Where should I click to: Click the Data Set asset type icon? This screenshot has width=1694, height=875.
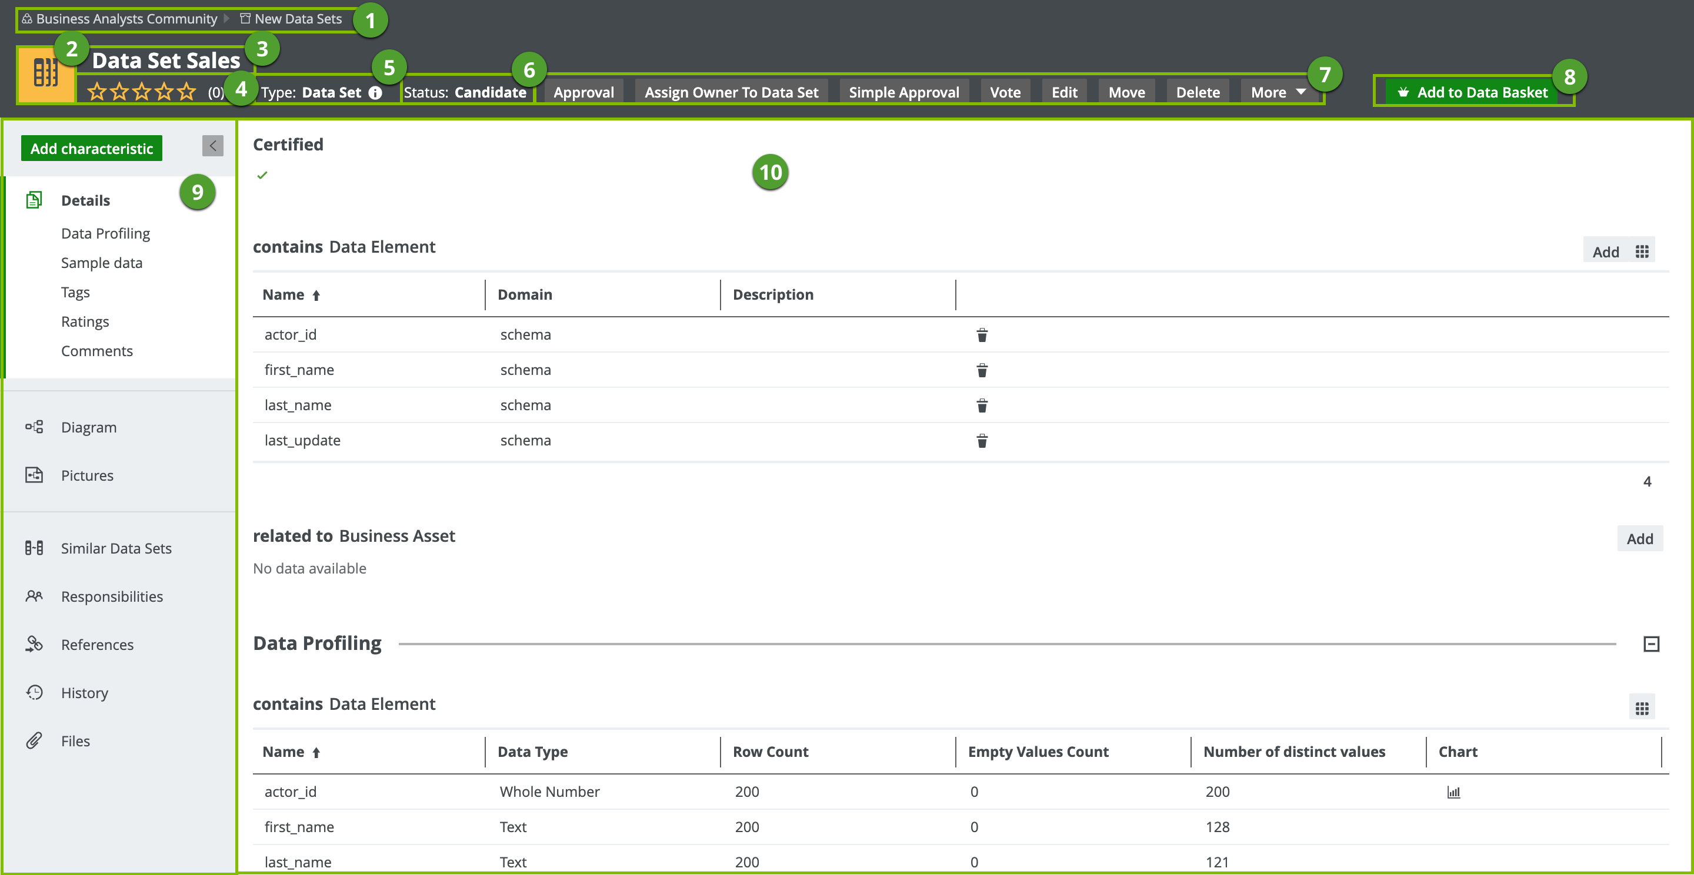[45, 73]
